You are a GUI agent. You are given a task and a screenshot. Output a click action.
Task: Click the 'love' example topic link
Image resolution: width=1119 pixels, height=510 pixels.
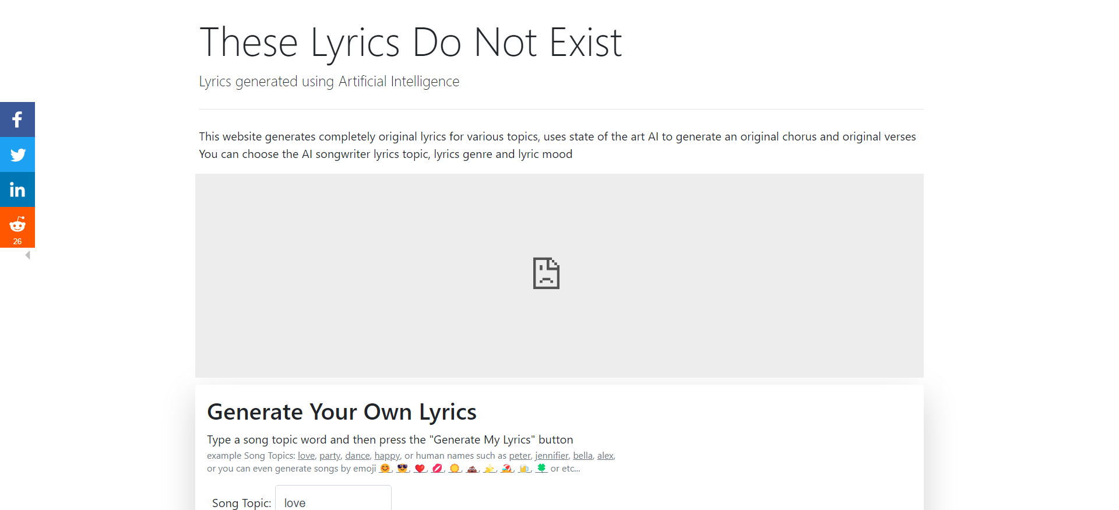point(306,456)
